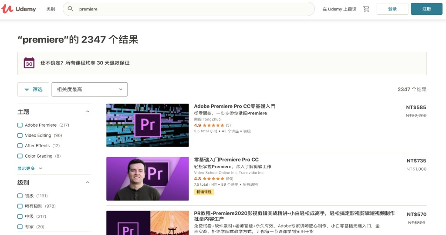Screen dimensions: 446x235
Task: Open the PR教程-Premiere2020 course thumbnail
Action: (147, 223)
